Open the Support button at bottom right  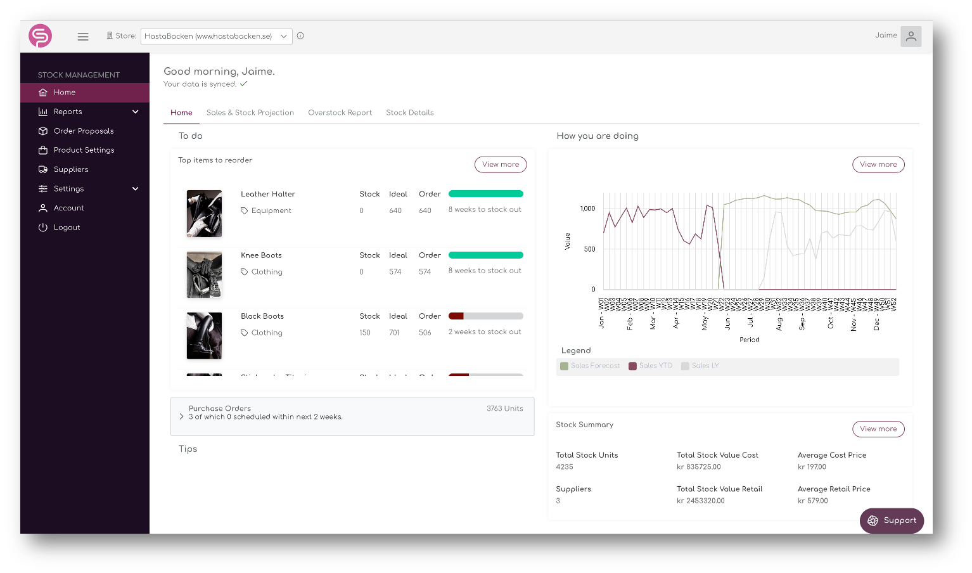892,520
